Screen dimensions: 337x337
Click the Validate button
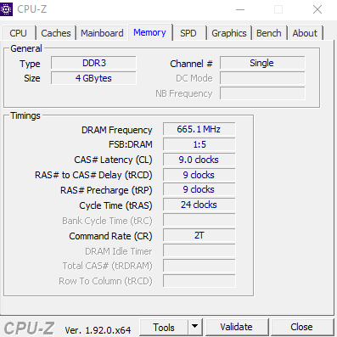point(236,328)
